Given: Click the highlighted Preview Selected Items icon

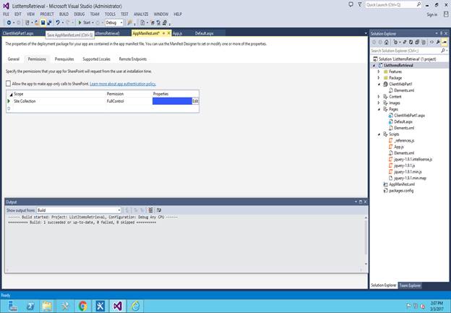Looking at the screenshot, I should 444,43.
